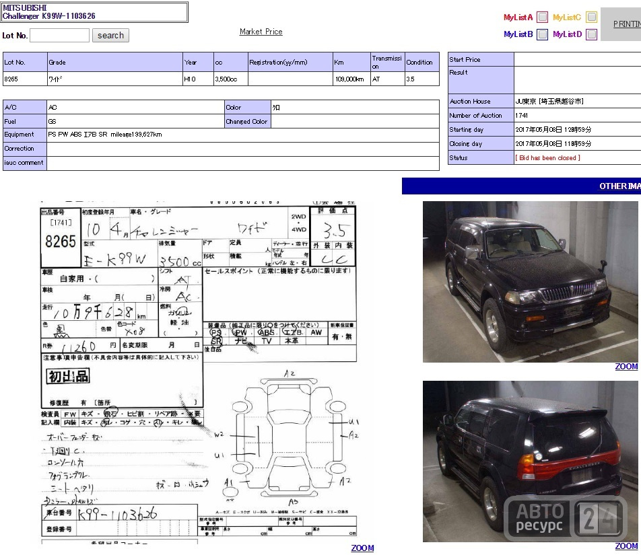Click the Correction label cell
This screenshot has height=555, width=641.
click(x=24, y=149)
